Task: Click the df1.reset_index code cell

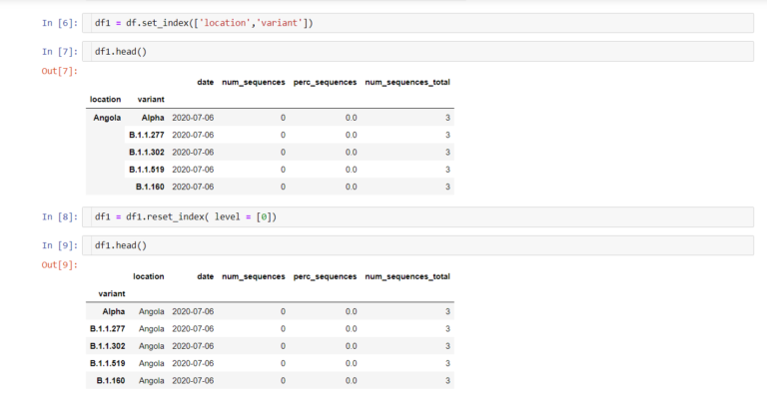Action: click(x=417, y=216)
